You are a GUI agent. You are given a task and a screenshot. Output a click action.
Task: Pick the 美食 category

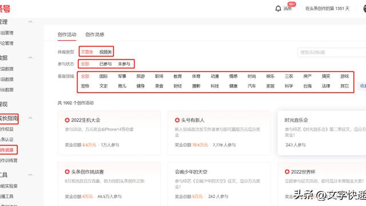click(159, 86)
